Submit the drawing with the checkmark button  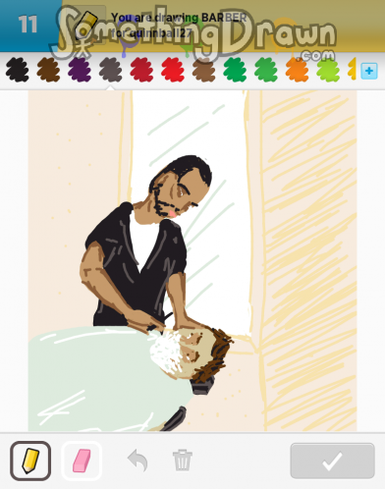coord(332,461)
